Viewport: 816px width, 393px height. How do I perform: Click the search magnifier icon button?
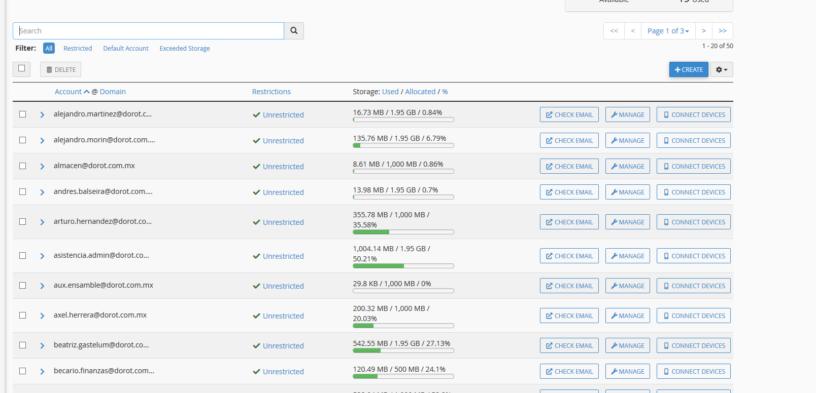(294, 31)
